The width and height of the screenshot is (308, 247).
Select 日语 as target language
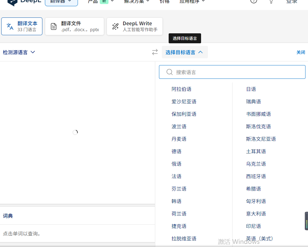(x=251, y=89)
